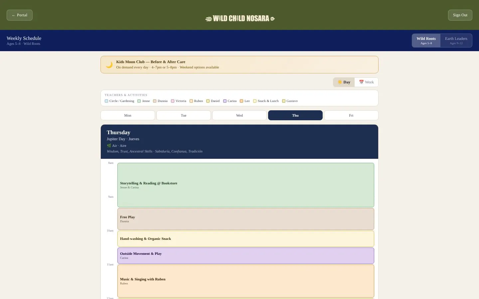Open Outside Movement & Play block
The height and width of the screenshot is (299, 479).
246,255
